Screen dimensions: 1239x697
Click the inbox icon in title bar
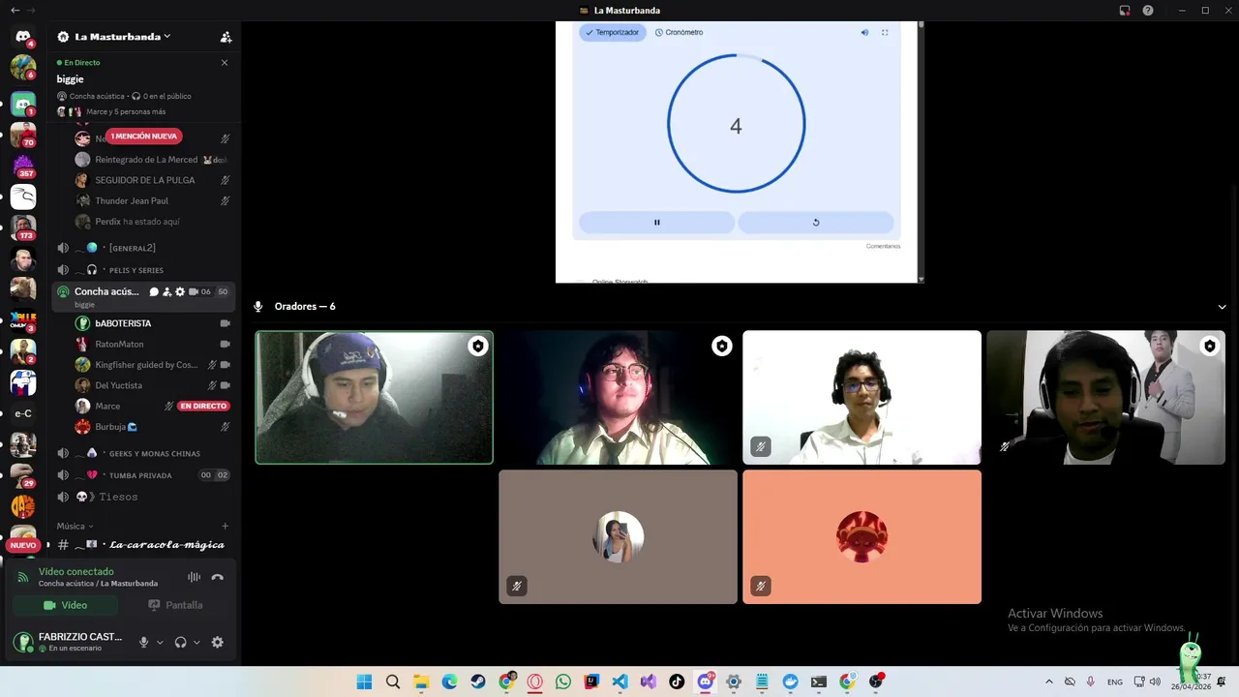[x=1125, y=11]
